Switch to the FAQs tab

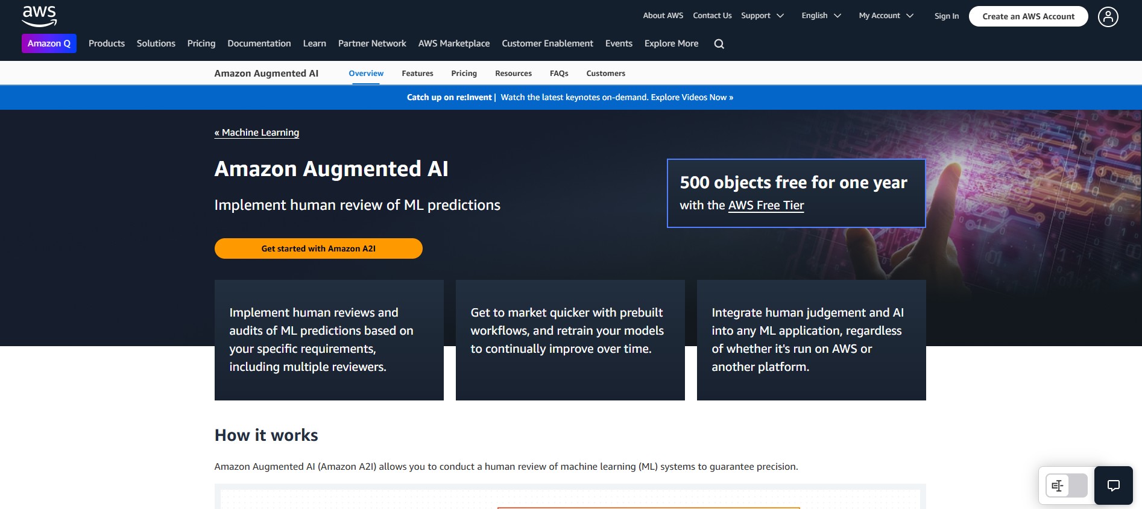tap(559, 74)
